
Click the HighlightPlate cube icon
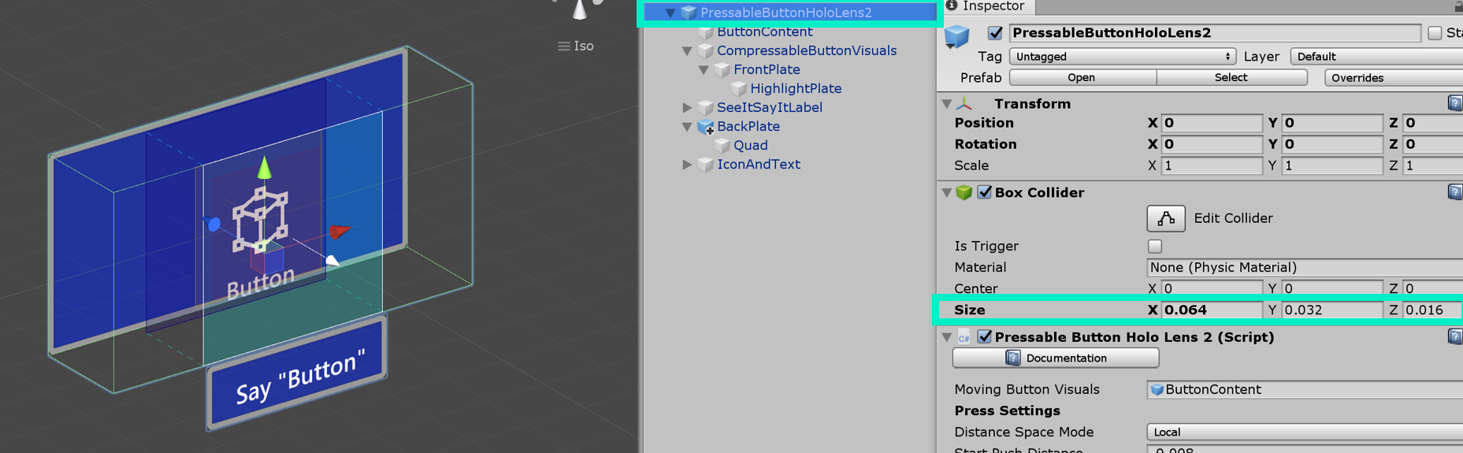tap(739, 89)
